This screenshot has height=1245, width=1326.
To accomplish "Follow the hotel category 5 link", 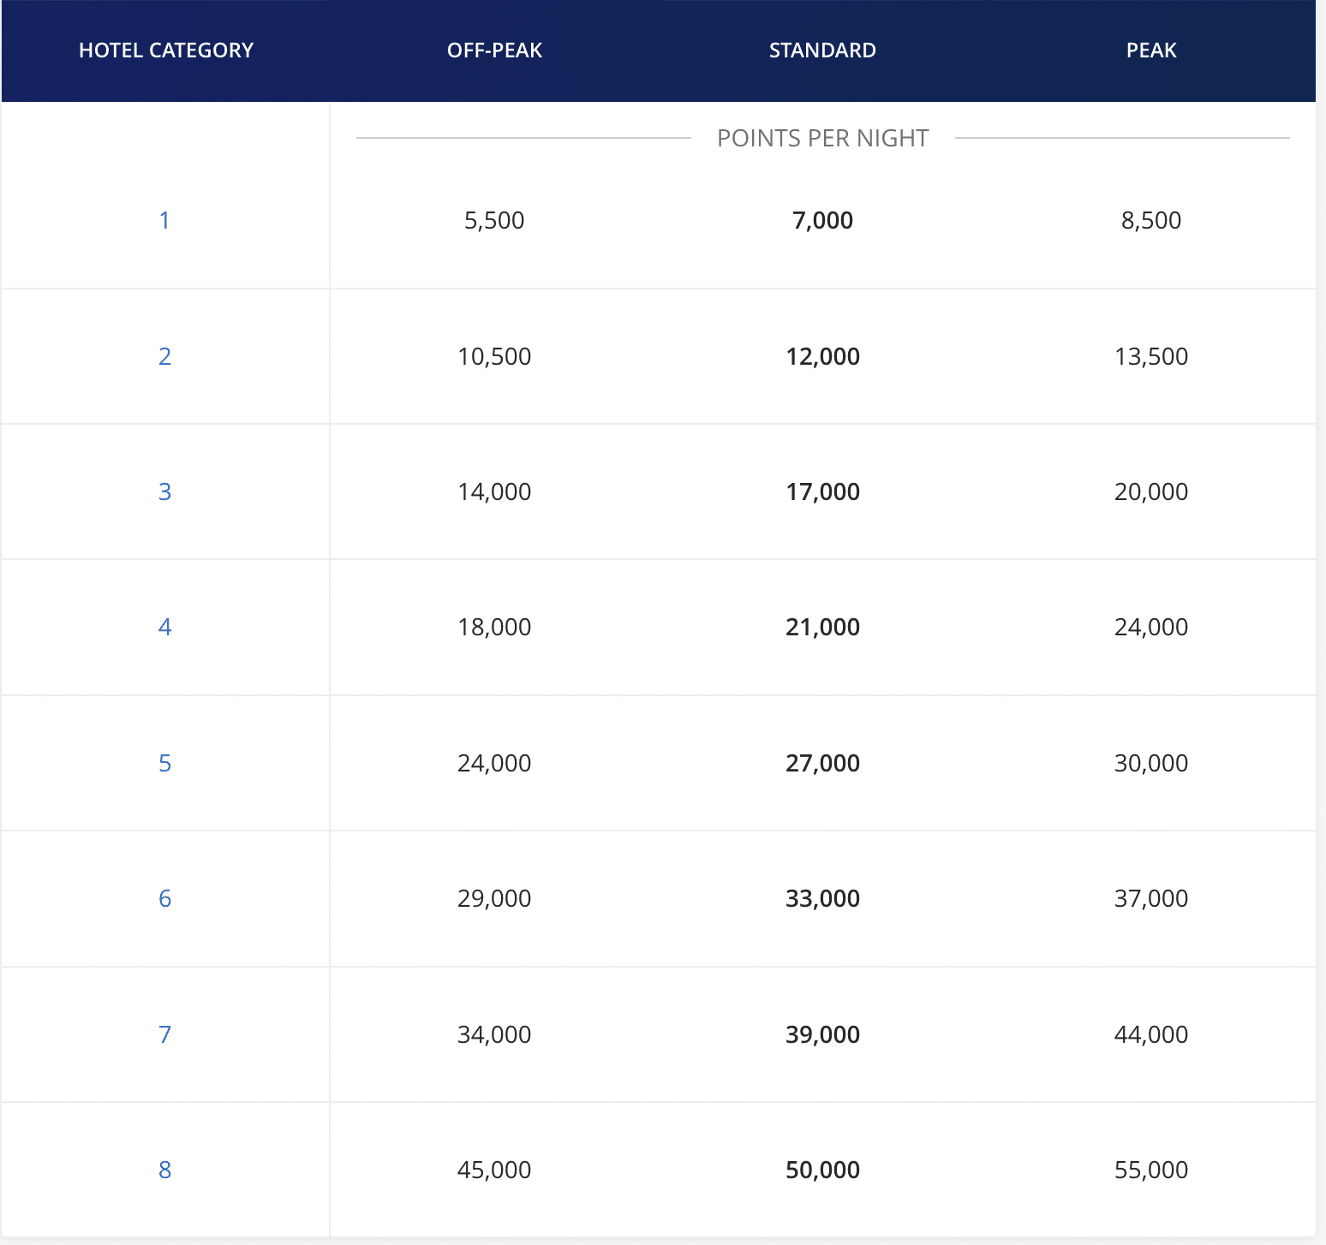I will [x=164, y=763].
